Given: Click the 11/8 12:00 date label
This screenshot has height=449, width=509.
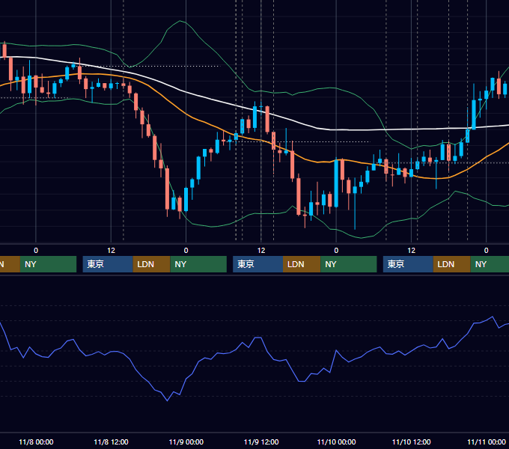Looking at the screenshot, I should [x=111, y=442].
